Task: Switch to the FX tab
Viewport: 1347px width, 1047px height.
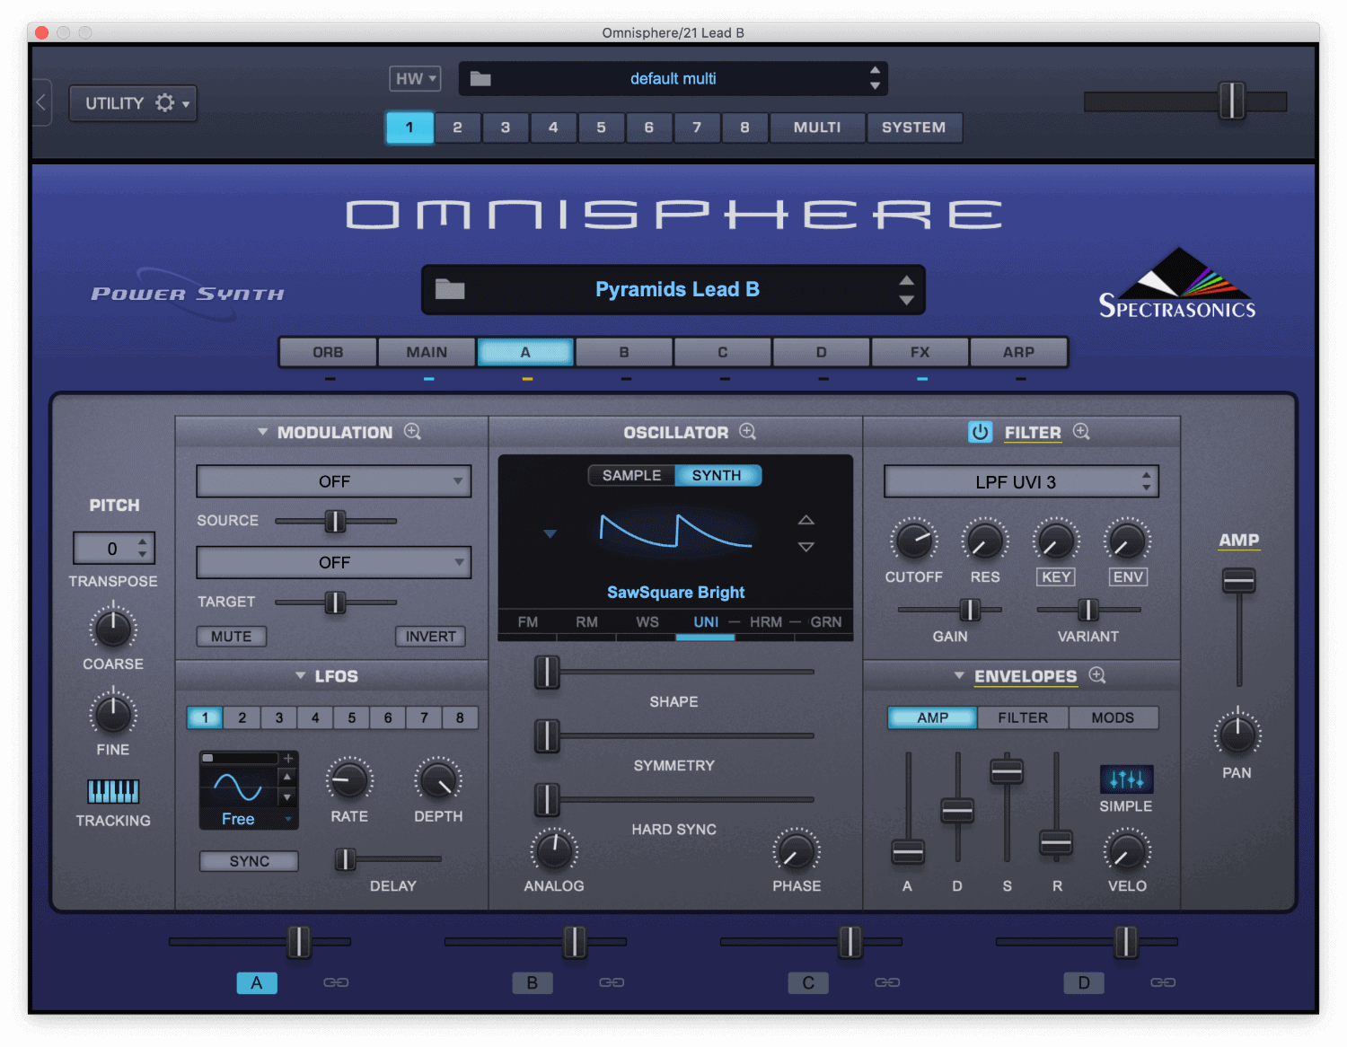Action: pos(920,352)
